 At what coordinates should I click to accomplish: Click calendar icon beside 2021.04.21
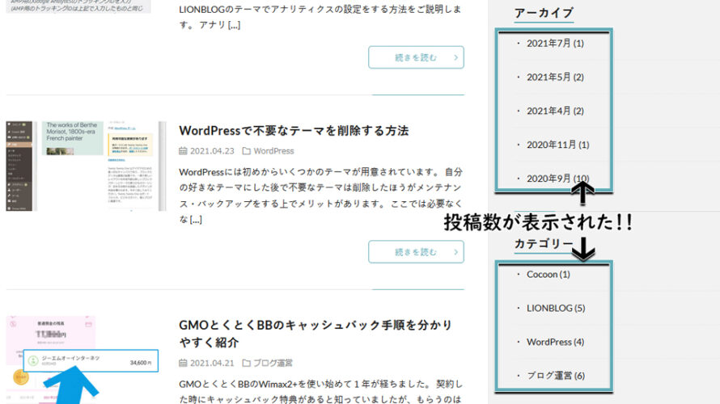pos(183,363)
